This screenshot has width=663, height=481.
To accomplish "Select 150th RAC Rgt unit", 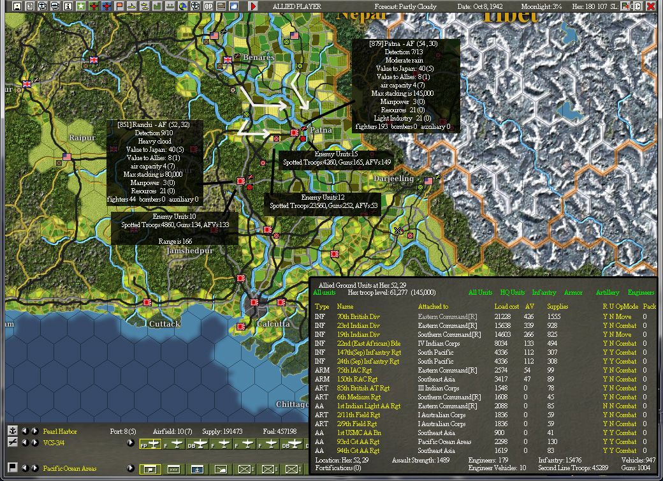I will pyautogui.click(x=357, y=379).
